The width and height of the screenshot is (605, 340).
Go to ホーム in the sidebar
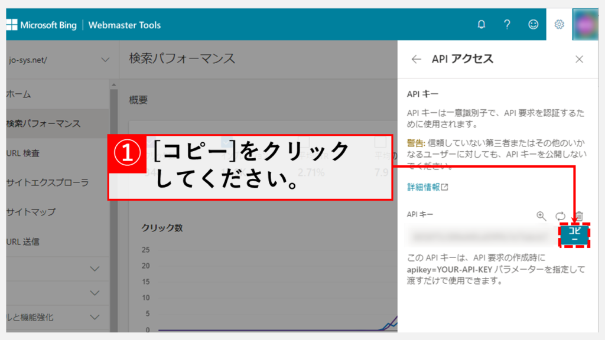[x=19, y=94]
